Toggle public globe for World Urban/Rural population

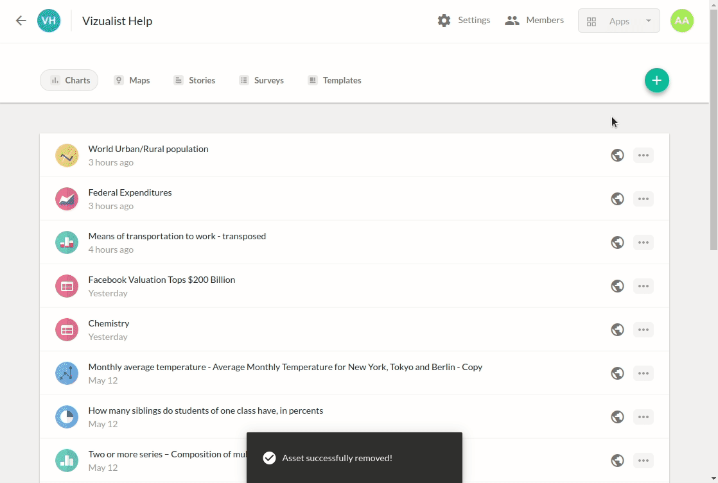617,155
